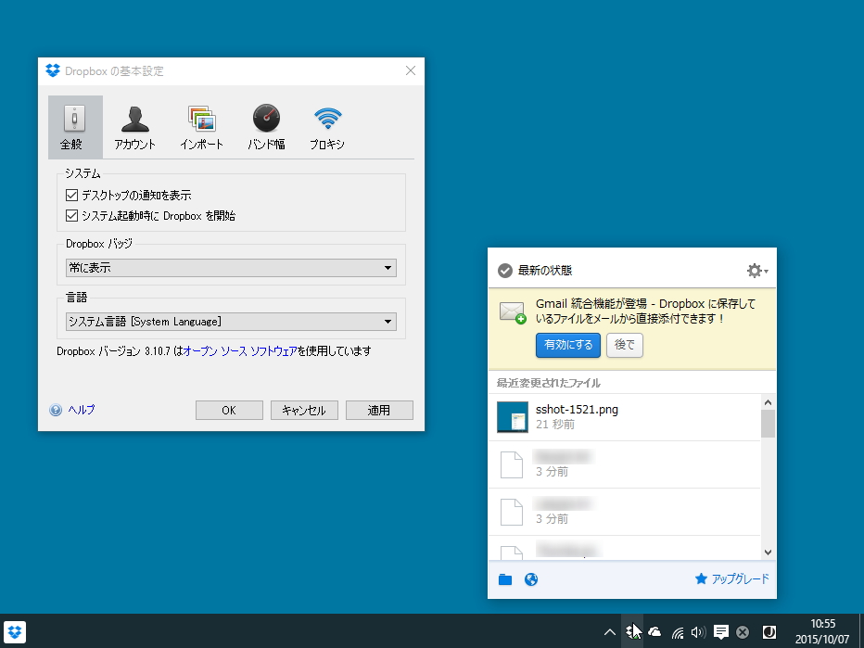This screenshot has height=648, width=864.
Task: Open the gear menu in the Dropbox popup
Action: (755, 270)
